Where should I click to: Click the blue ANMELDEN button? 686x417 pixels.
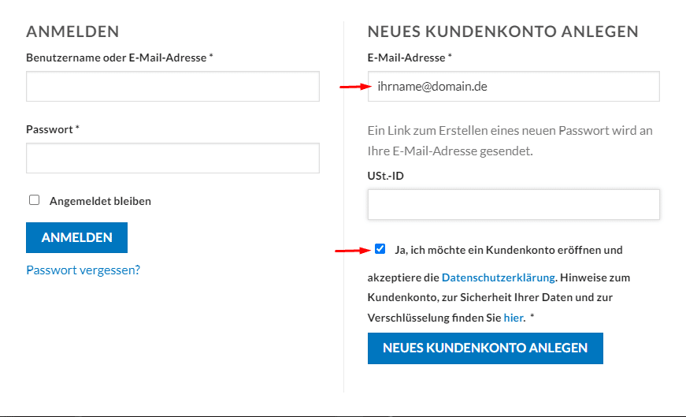[x=76, y=237]
